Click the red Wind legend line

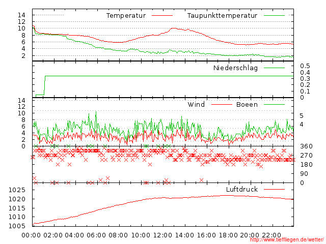click(222, 104)
